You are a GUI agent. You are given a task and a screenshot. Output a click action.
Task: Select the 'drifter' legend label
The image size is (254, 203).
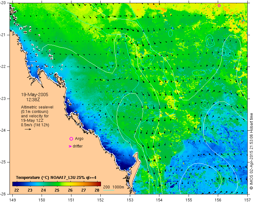[77, 146]
